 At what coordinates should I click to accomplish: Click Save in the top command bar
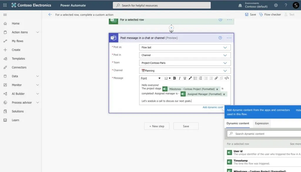[250, 14]
